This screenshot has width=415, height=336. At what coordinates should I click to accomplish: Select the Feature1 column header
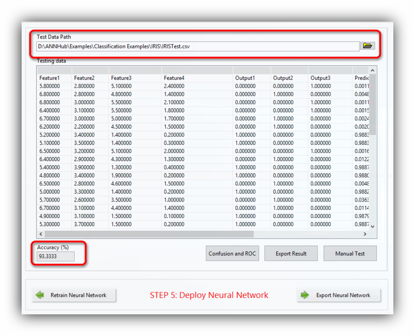(49, 78)
